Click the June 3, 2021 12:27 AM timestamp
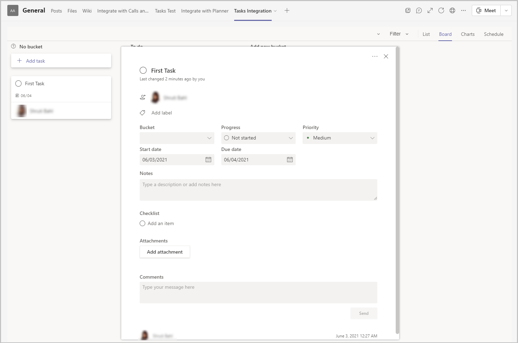The image size is (518, 343). click(x=356, y=336)
